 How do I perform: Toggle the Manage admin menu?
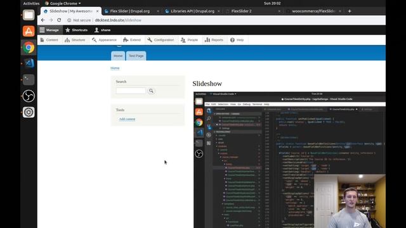49,30
